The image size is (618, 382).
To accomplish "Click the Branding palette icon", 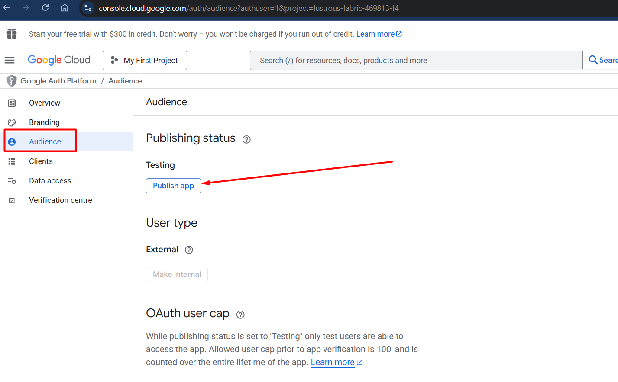I will (12, 122).
